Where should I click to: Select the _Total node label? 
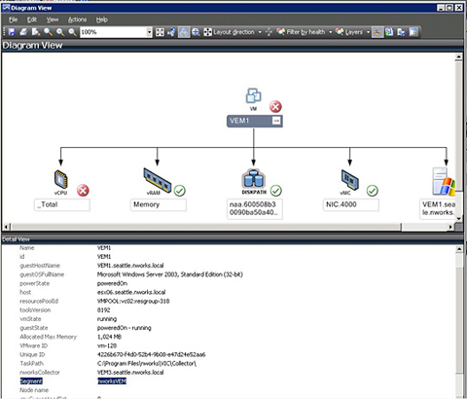click(62, 205)
